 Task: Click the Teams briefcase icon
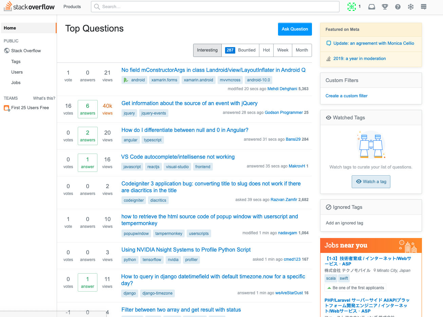[6, 108]
